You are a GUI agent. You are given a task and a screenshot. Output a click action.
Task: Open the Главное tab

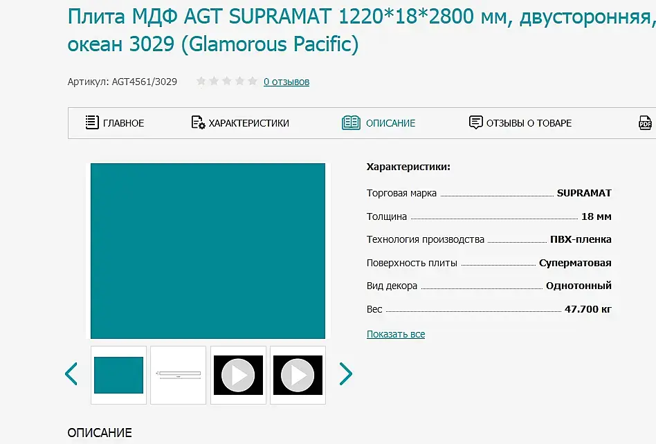[115, 123]
